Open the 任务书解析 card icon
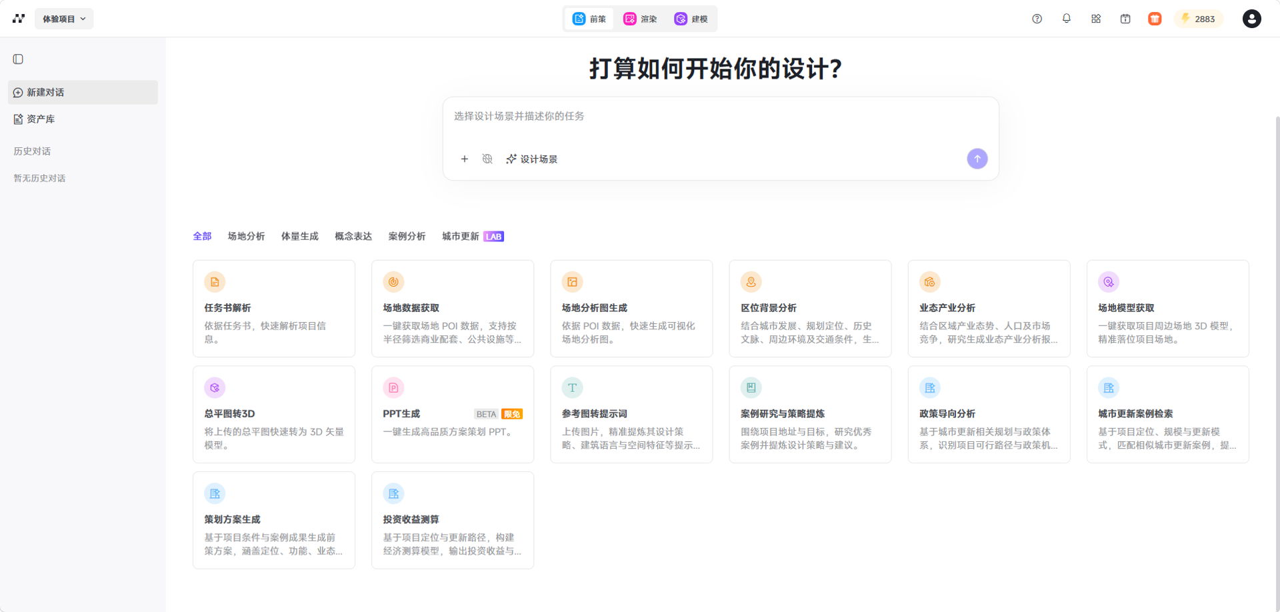The width and height of the screenshot is (1280, 612). click(215, 282)
